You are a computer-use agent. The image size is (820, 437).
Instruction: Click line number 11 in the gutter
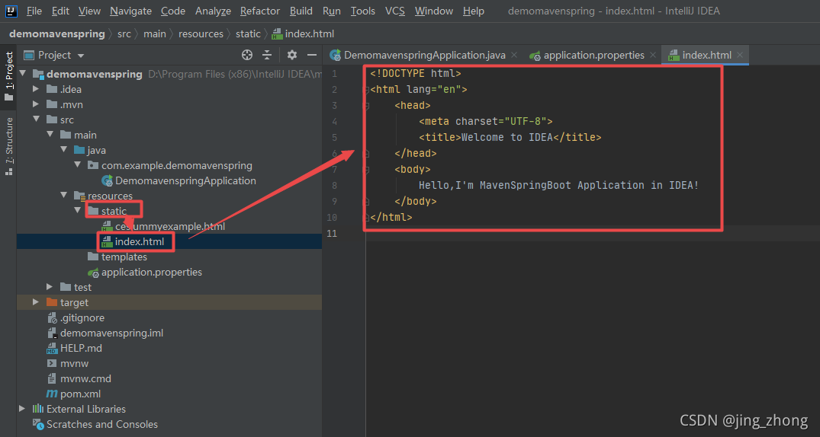point(332,233)
